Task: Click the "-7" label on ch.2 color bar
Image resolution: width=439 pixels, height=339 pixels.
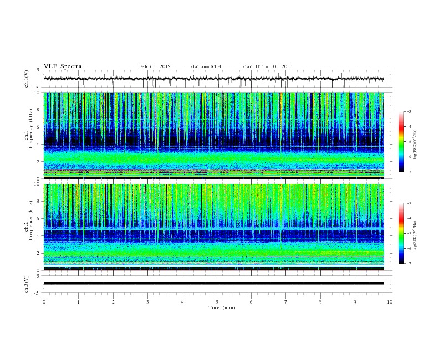Action: [409, 264]
